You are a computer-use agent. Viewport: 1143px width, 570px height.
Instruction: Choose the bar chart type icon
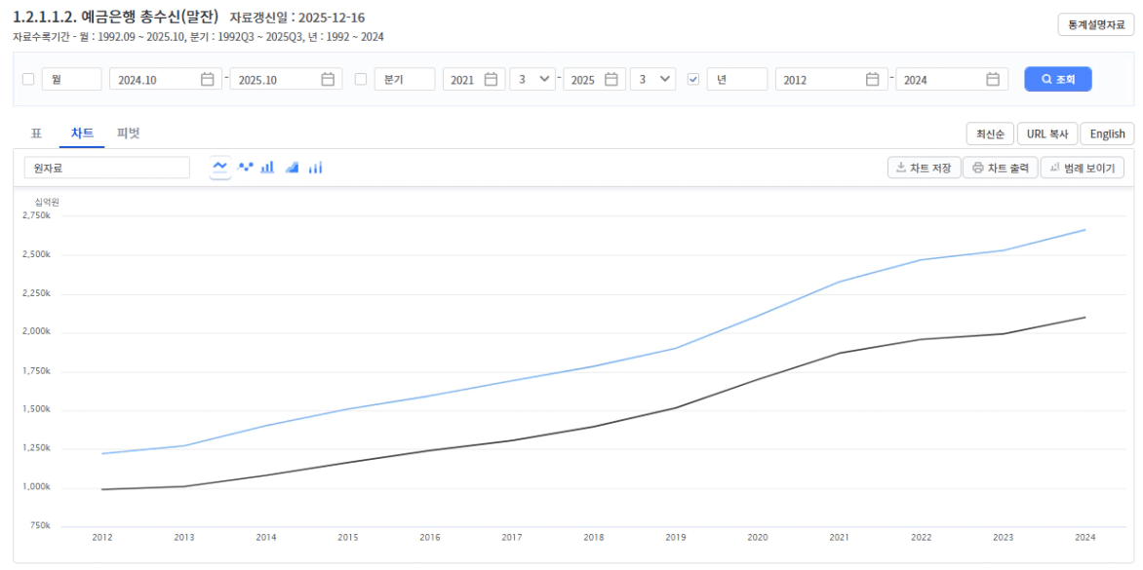pos(267,168)
